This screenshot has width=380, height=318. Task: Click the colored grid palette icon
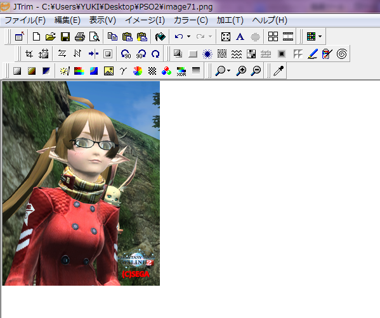(311, 37)
